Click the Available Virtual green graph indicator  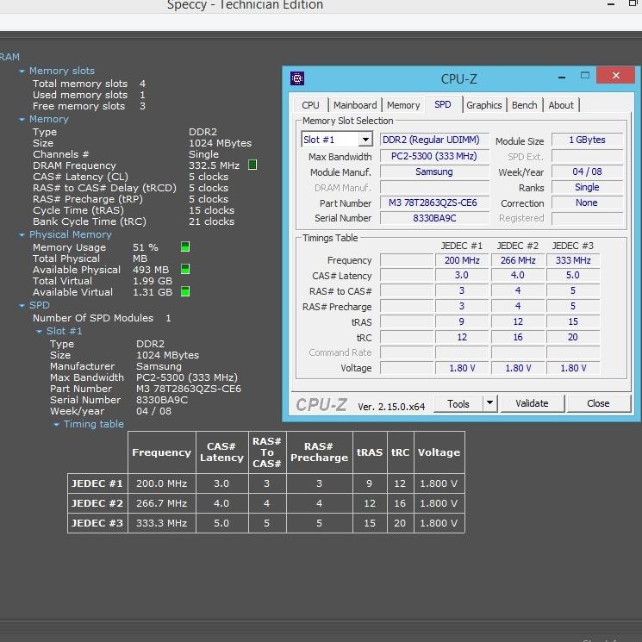[x=185, y=291]
